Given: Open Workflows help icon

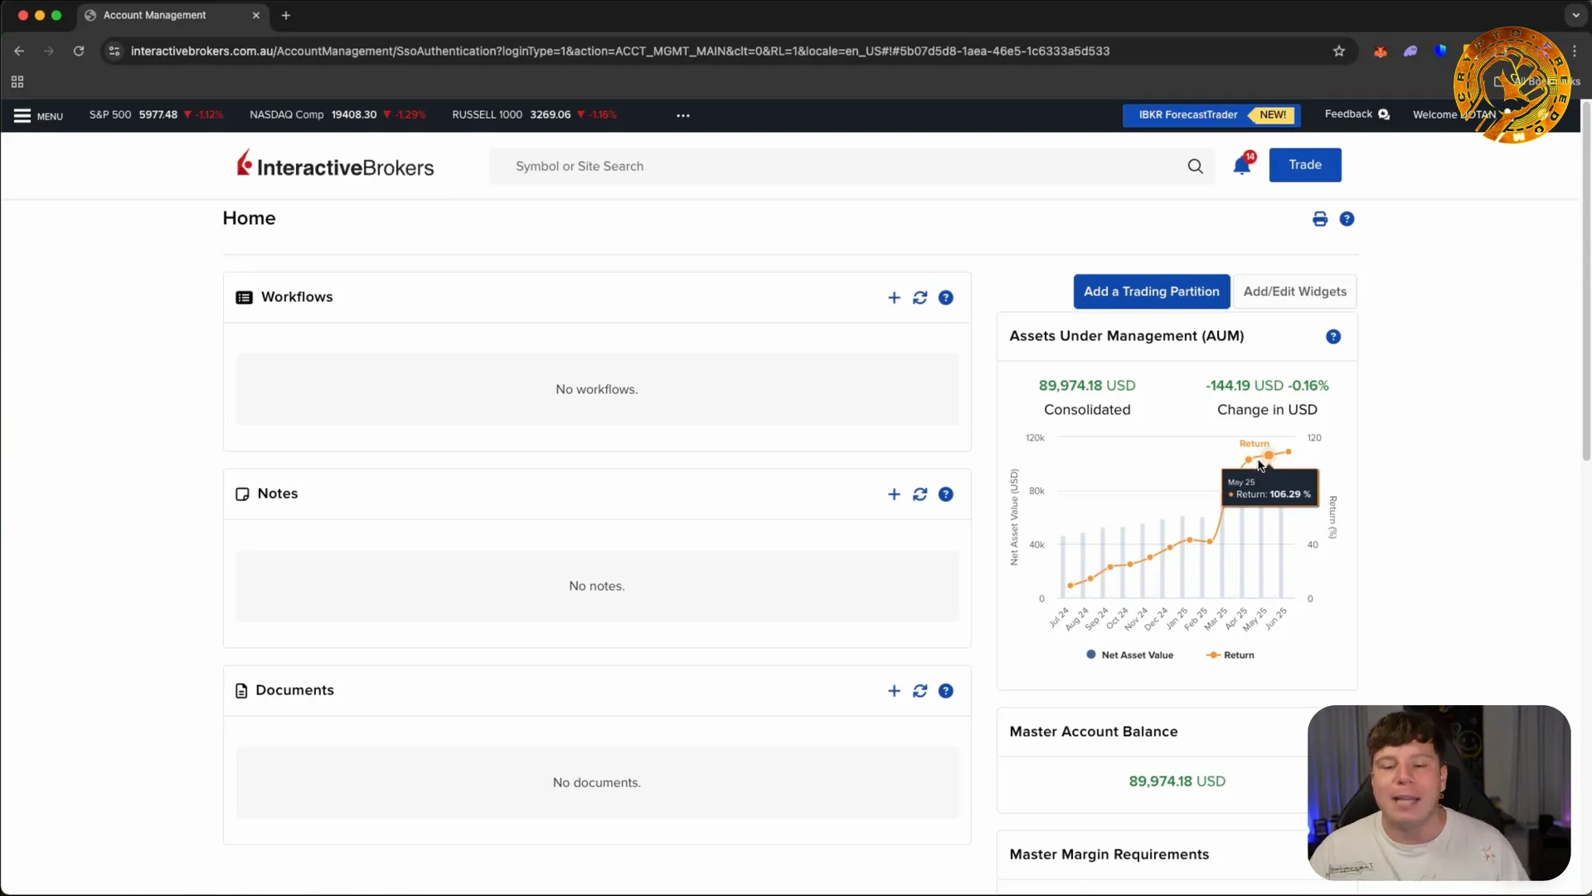Looking at the screenshot, I should click(945, 298).
